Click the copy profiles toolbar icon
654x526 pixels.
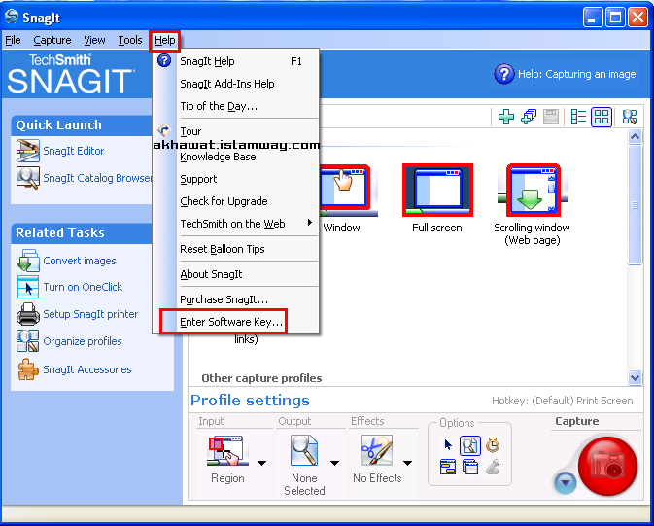click(x=529, y=117)
